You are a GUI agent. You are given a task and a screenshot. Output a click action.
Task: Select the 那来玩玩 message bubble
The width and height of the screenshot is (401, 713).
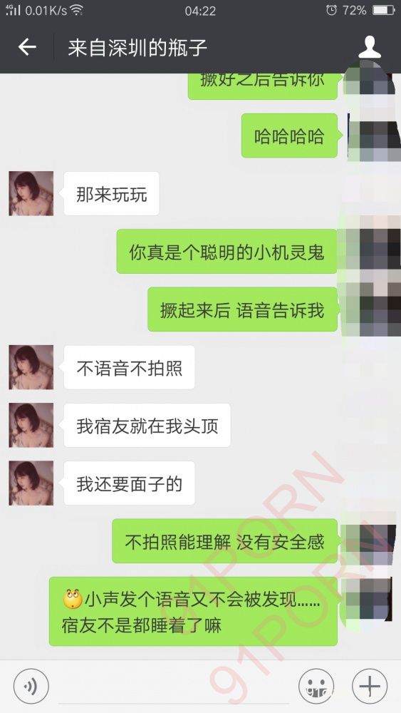pos(111,194)
